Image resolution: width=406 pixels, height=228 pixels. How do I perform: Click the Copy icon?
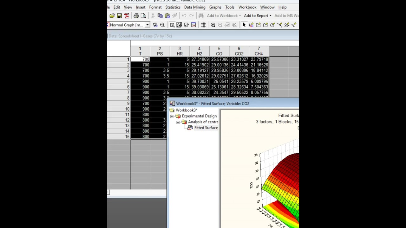coord(160,16)
